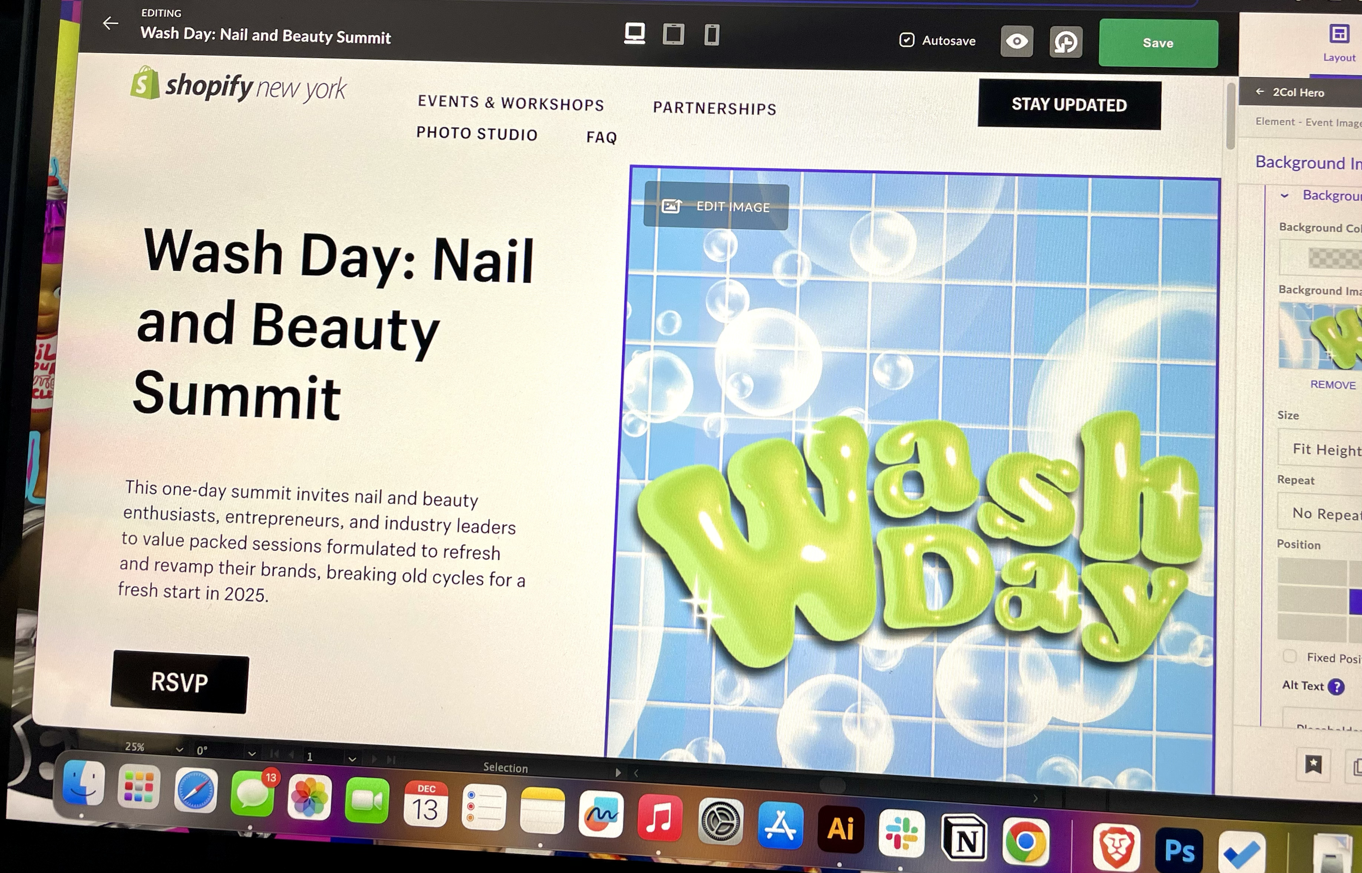The image size is (1362, 873).
Task: Switch to tablet preview icon
Action: (673, 35)
